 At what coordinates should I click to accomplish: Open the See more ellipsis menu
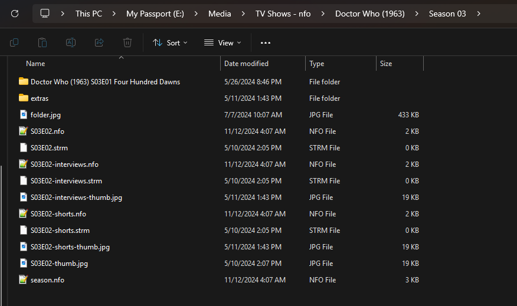click(x=266, y=42)
